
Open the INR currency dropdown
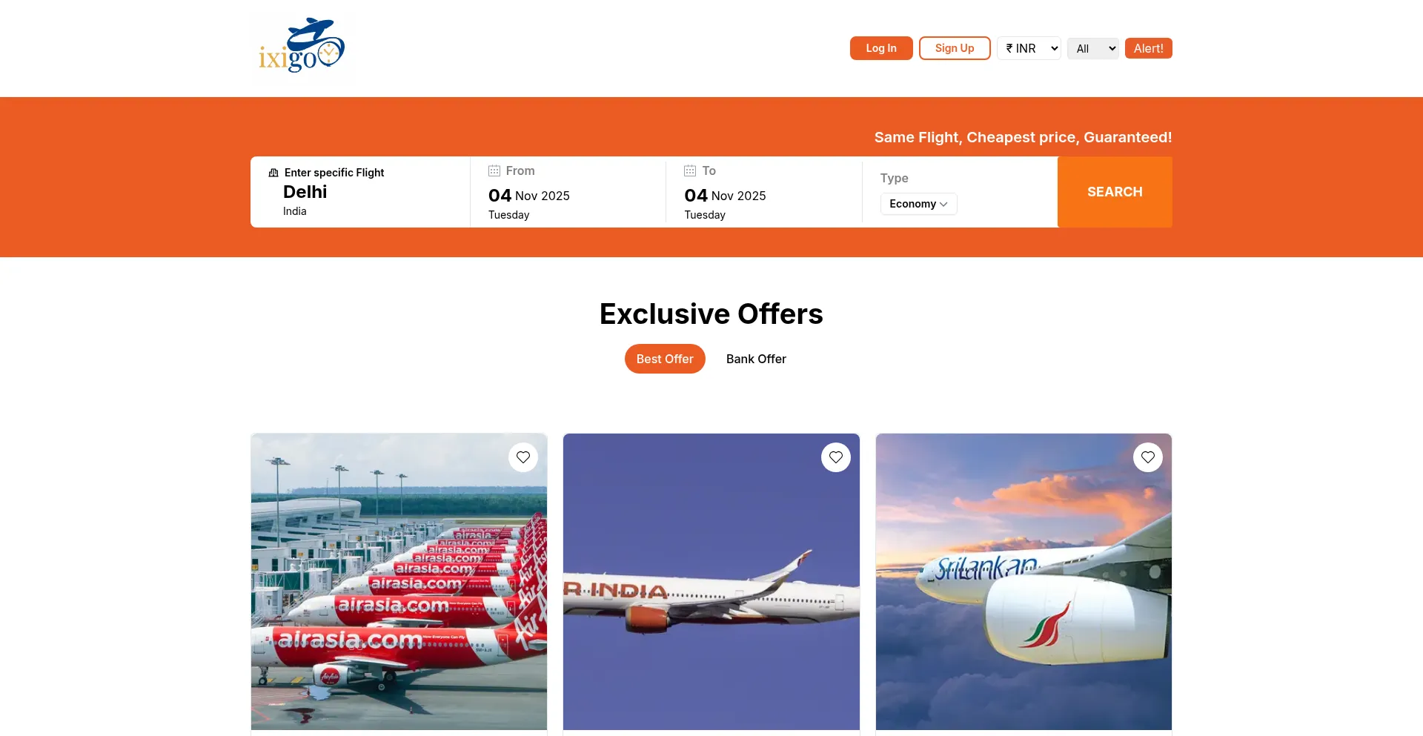tap(1029, 48)
